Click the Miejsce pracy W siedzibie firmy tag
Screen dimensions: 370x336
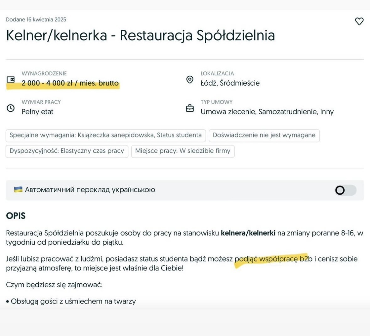tap(183, 151)
